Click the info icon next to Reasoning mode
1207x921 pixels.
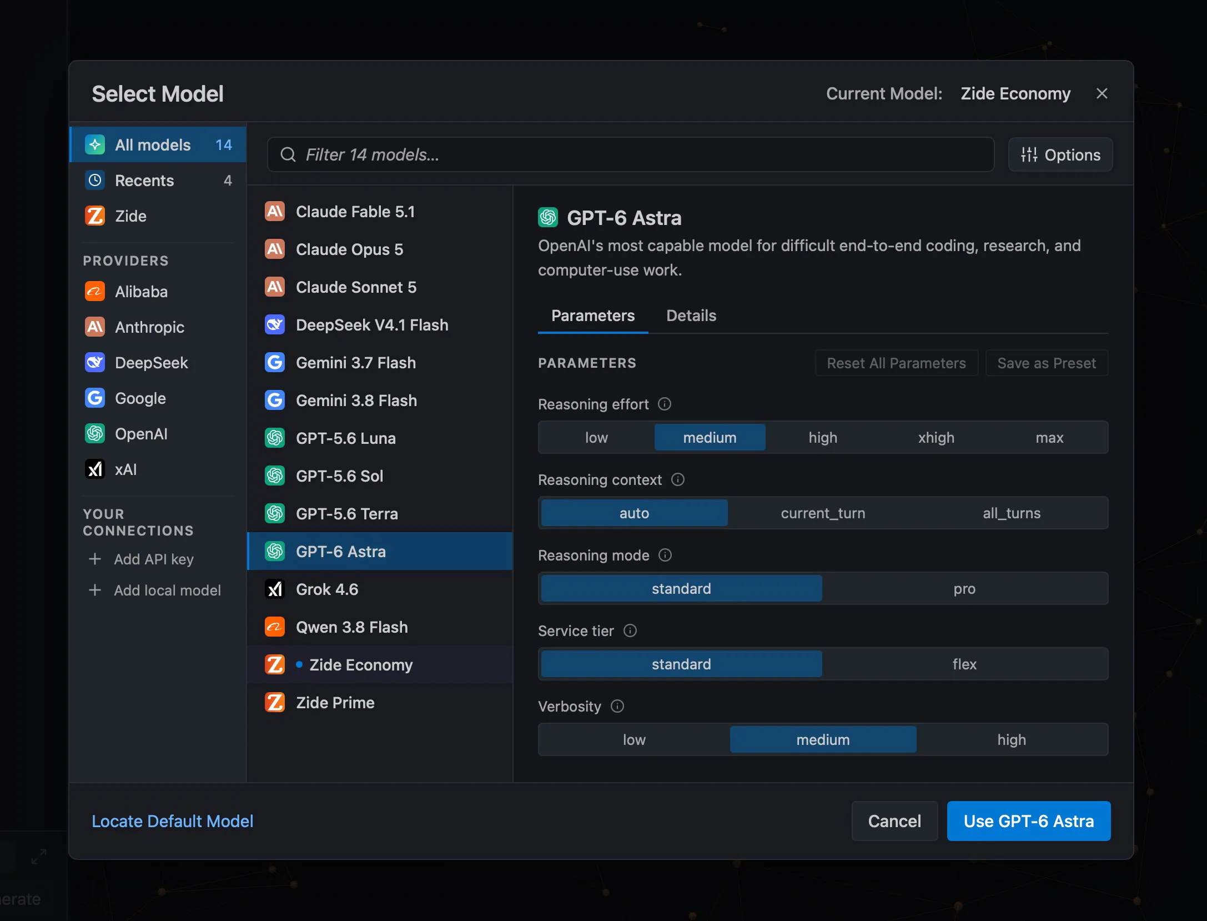pyautogui.click(x=665, y=555)
